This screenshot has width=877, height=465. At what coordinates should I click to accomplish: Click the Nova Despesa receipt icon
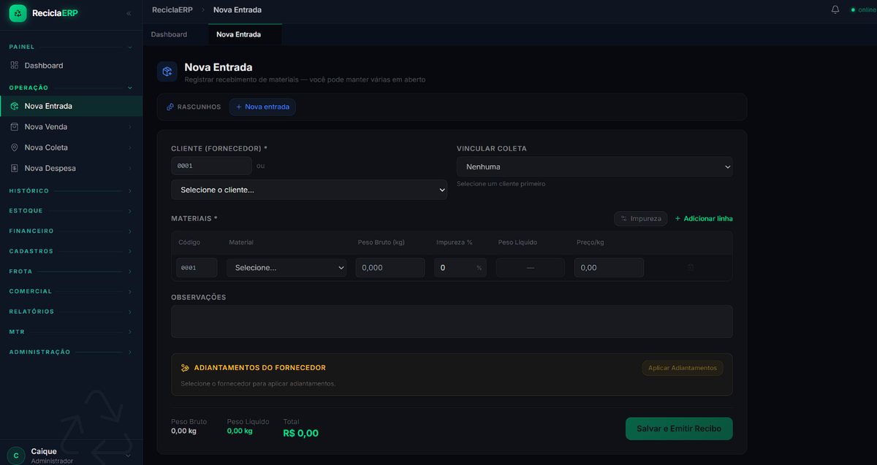[x=15, y=168]
